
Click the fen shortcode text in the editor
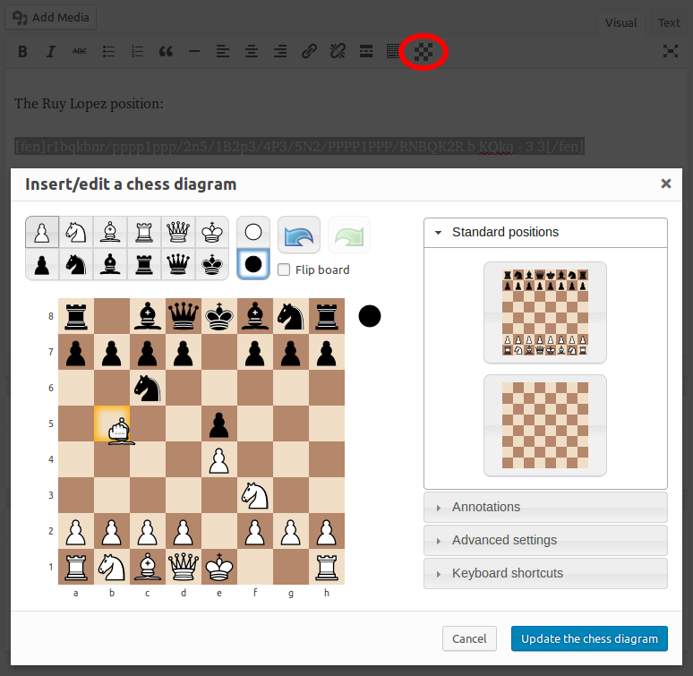[299, 146]
